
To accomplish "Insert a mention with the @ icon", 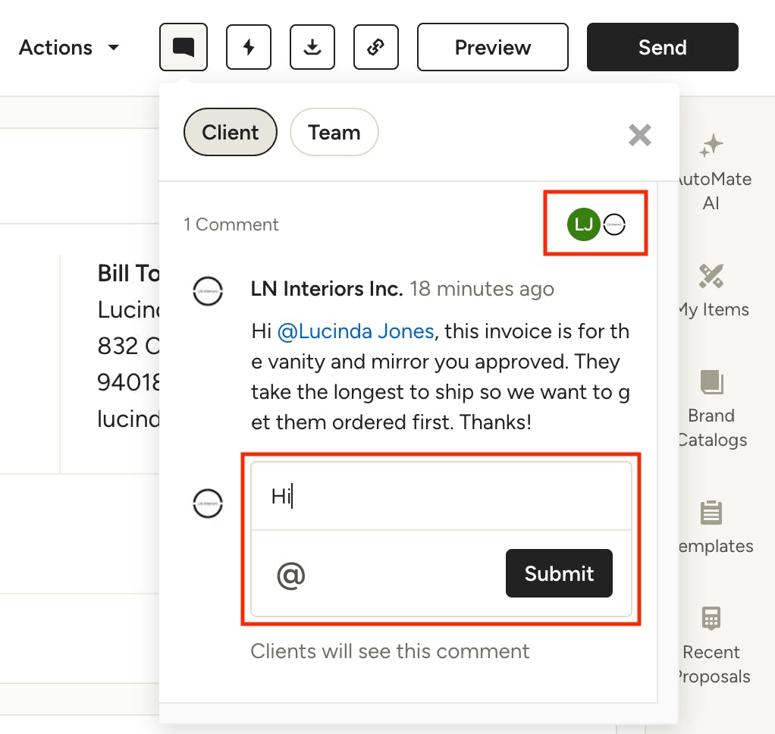I will tap(290, 576).
